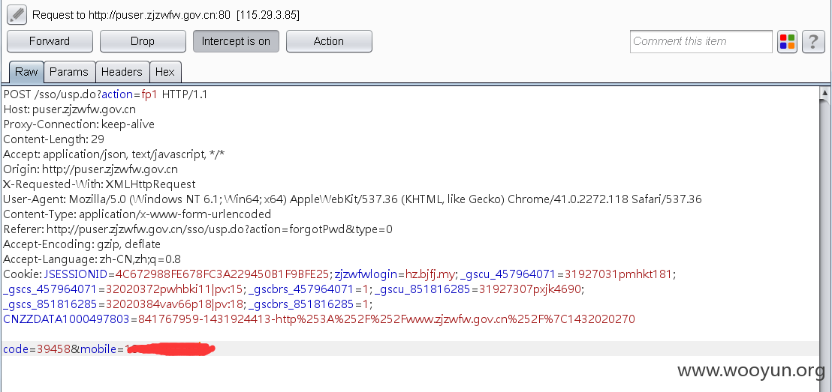Click the pencil edit icon beside request URL
Image resolution: width=832 pixels, height=392 pixels.
click(17, 14)
